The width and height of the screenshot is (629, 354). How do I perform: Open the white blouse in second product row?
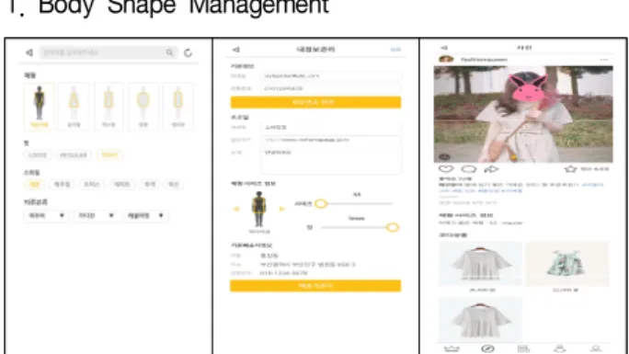tap(481, 320)
